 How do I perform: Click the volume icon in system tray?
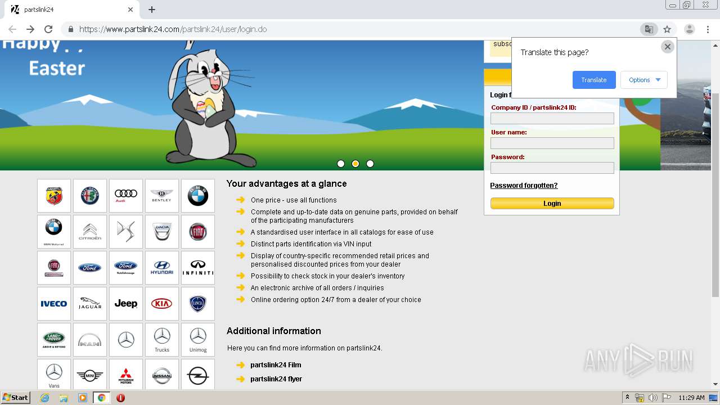652,398
